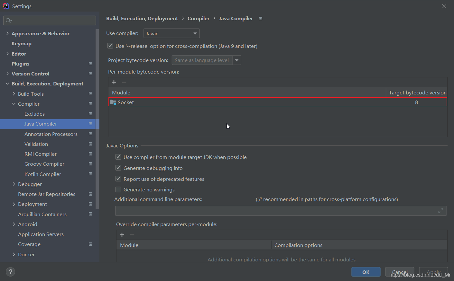Click the project-level icon beside Validation
The image size is (454, 281).
click(91, 144)
